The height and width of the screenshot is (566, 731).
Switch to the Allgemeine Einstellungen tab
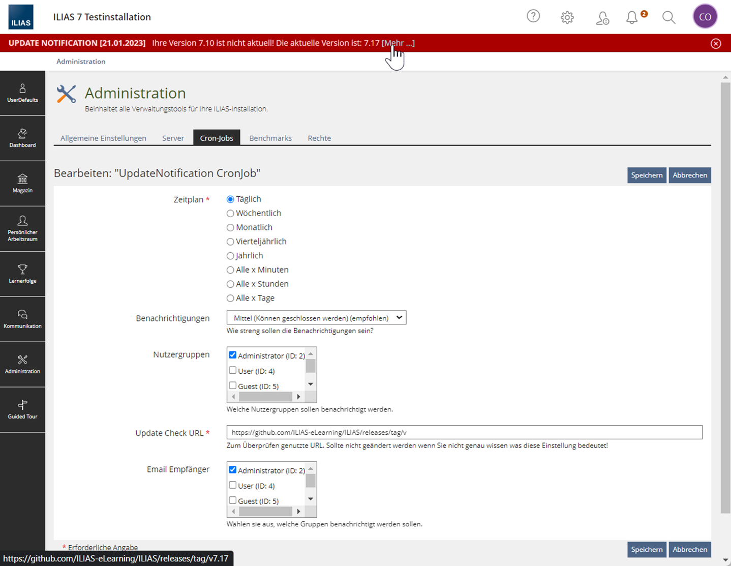103,138
